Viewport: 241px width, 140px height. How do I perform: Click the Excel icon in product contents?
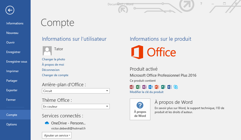[x=138, y=87]
